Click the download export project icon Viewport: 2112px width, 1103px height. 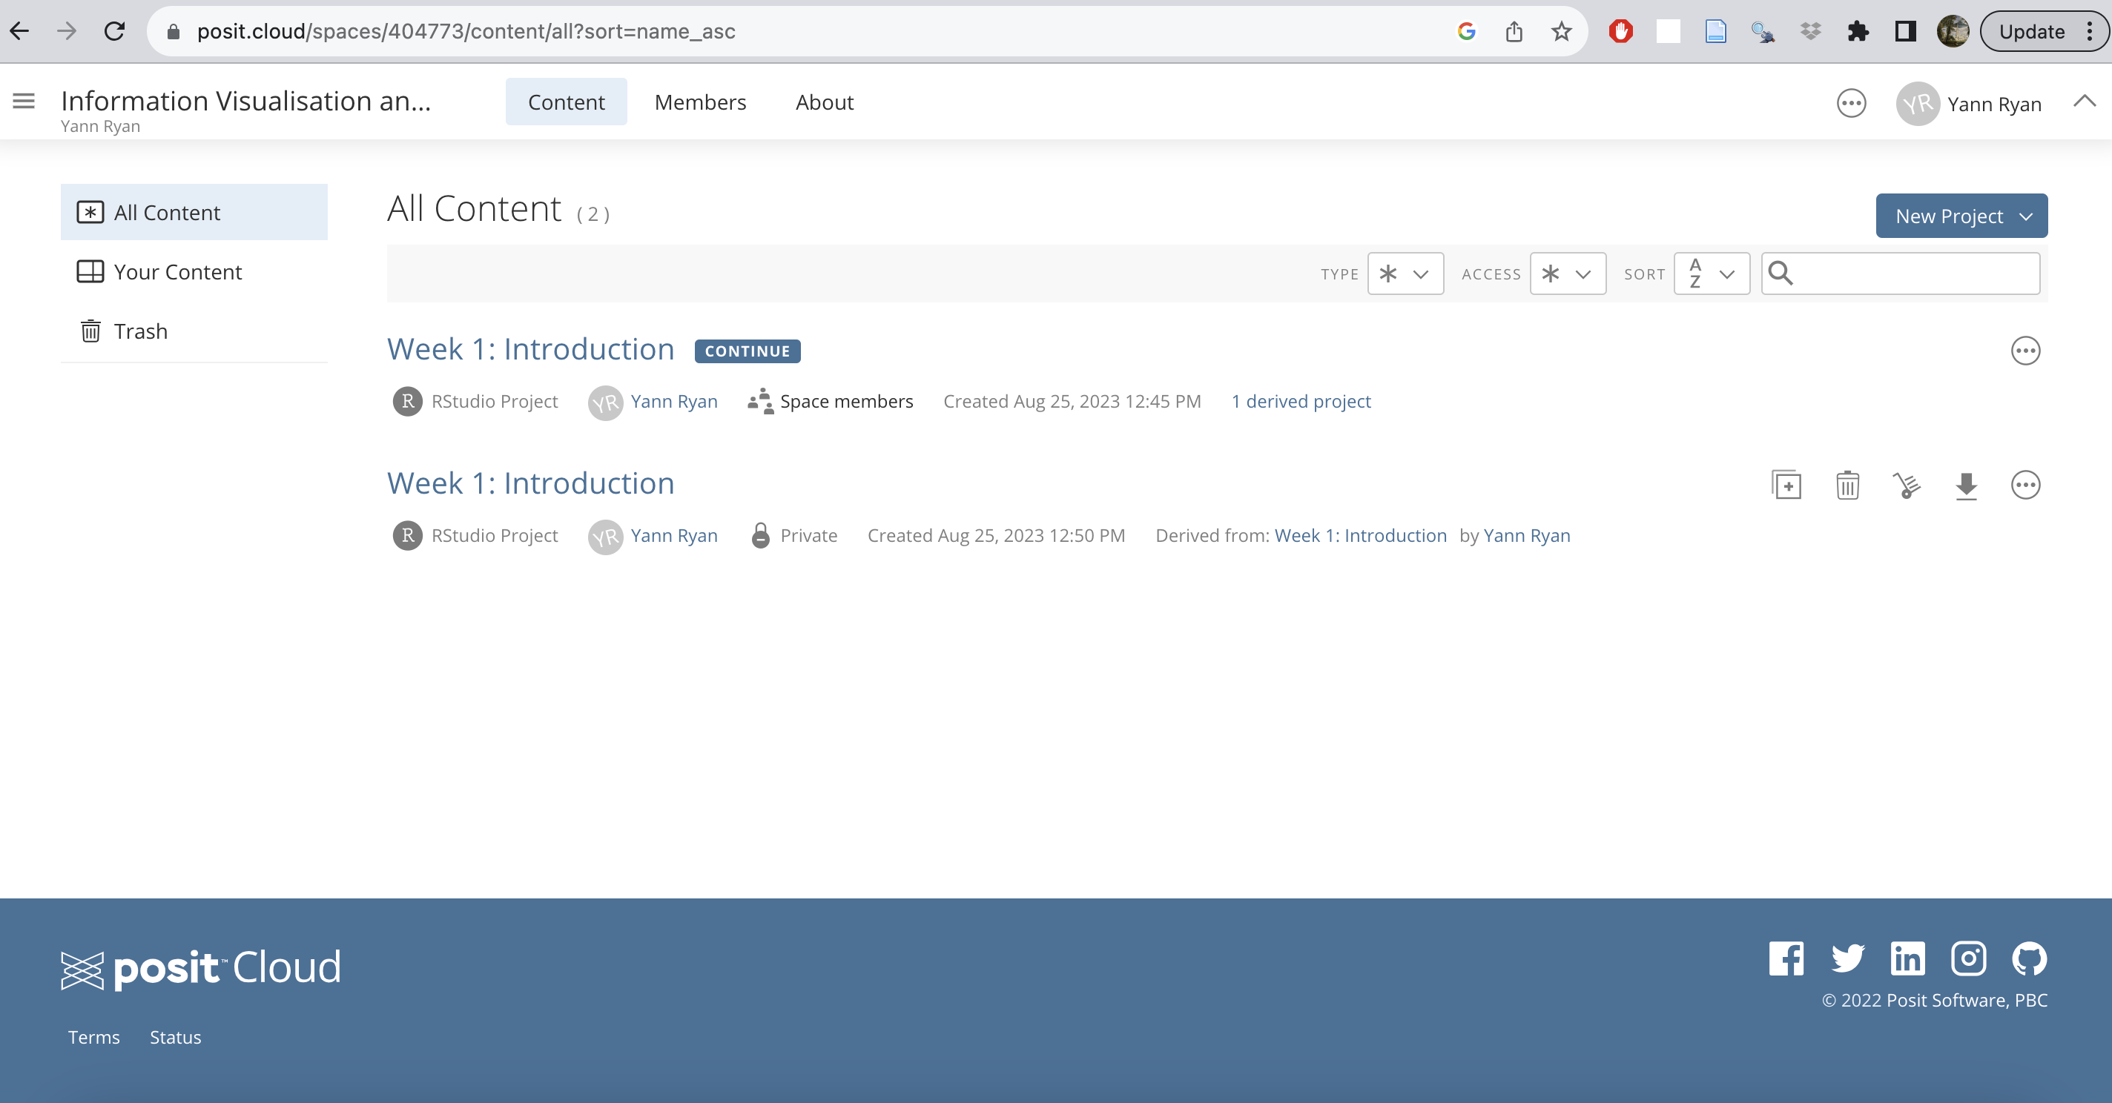(1966, 485)
